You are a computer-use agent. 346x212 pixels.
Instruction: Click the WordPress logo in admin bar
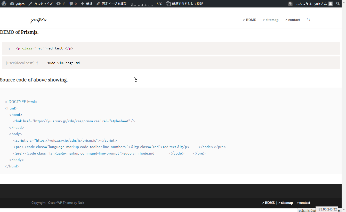point(4,4)
